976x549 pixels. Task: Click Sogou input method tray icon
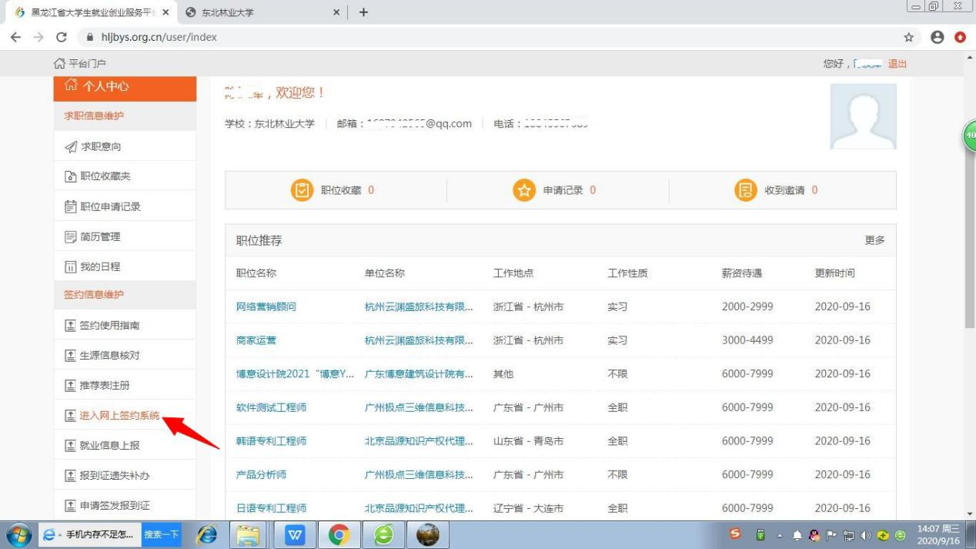point(736,534)
